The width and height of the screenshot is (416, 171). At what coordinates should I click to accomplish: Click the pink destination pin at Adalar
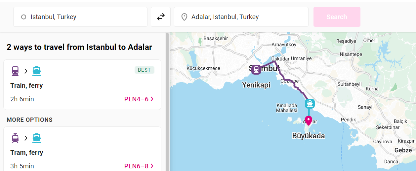pos(308,120)
